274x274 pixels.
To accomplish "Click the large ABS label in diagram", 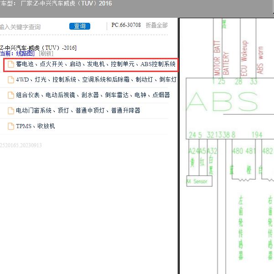I will pyautogui.click(x=222, y=102).
